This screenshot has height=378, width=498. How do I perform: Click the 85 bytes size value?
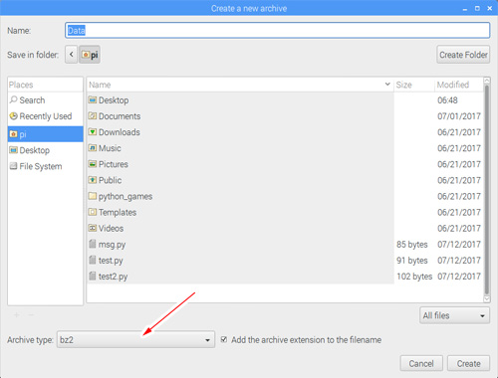(412, 245)
